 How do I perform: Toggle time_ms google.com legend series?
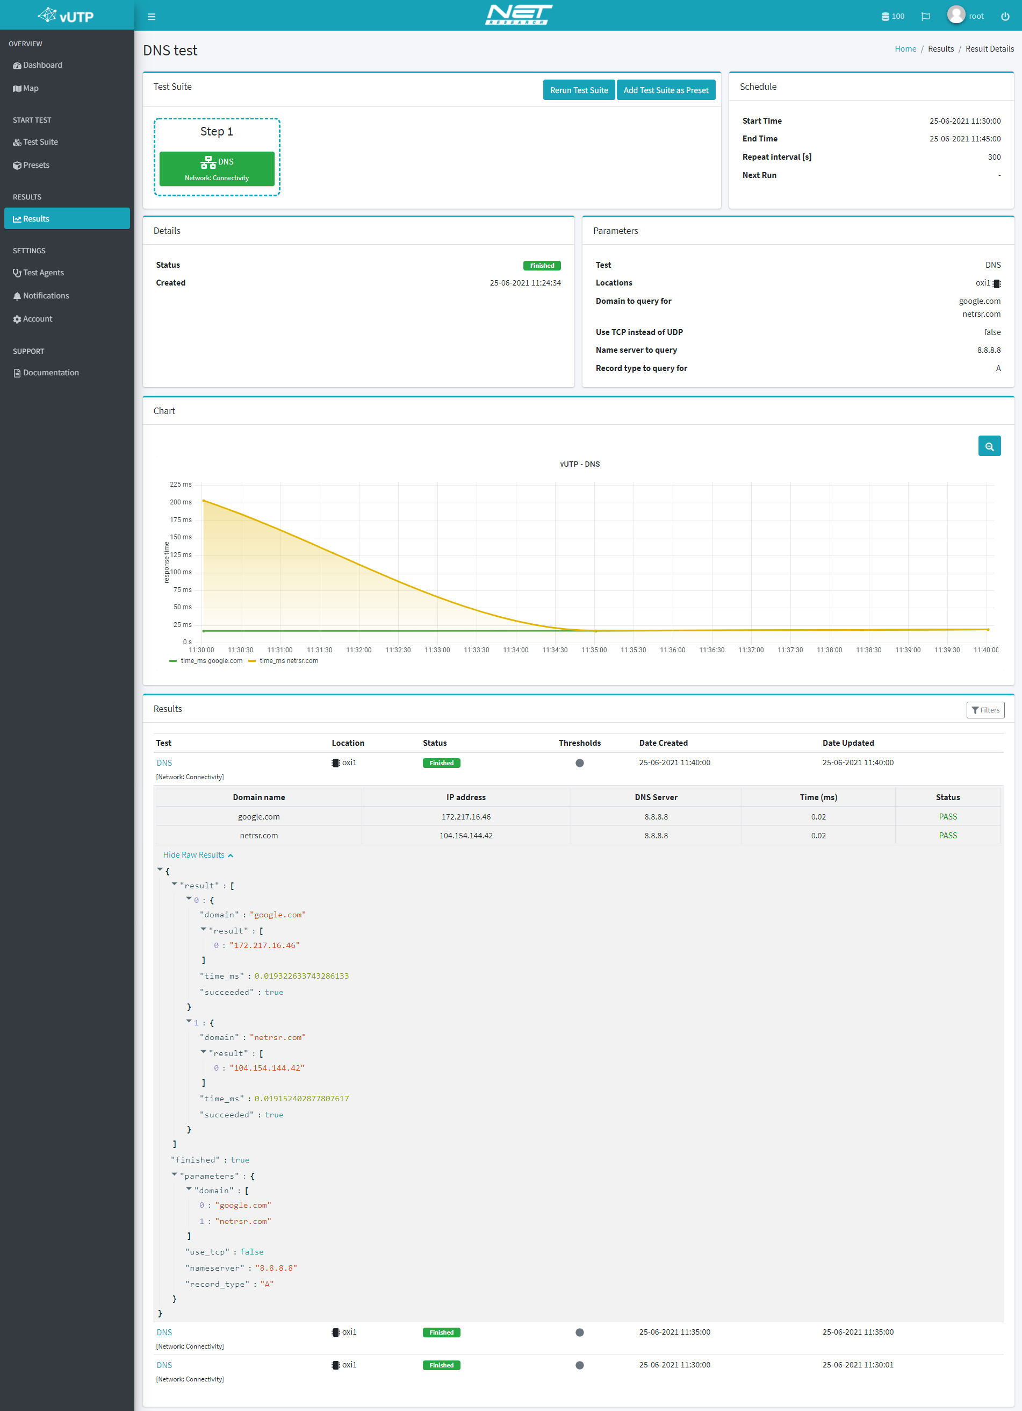pyautogui.click(x=206, y=661)
